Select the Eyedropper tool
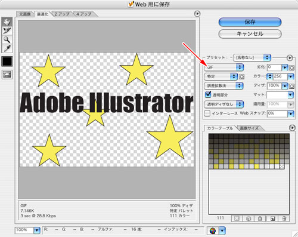The width and height of the screenshot is (298, 237). point(7,48)
